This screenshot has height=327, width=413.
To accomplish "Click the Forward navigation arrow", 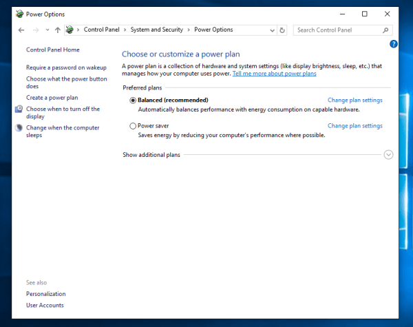I will pyautogui.click(x=36, y=30).
